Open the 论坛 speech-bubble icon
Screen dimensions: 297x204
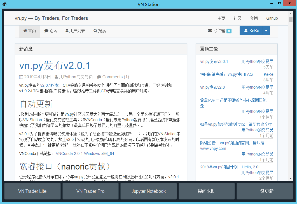pyautogui.click(x=46, y=31)
